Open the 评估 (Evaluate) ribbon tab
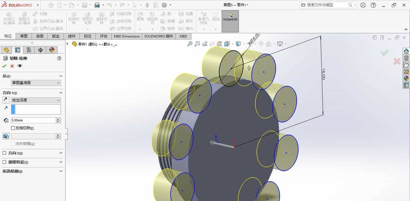The width and height of the screenshot is (410, 201). tap(103, 36)
